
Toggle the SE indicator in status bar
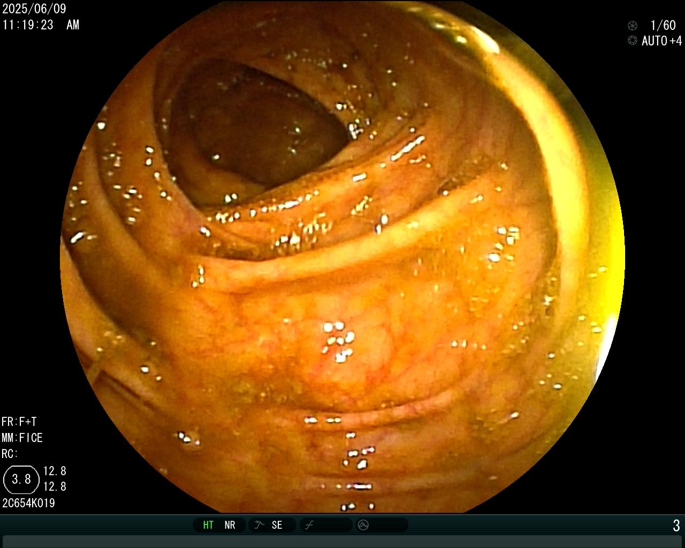(277, 525)
